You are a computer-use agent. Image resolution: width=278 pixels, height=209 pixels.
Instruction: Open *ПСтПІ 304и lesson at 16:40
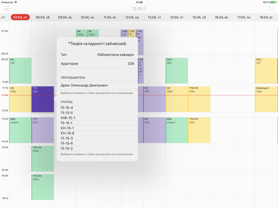click(43, 187)
